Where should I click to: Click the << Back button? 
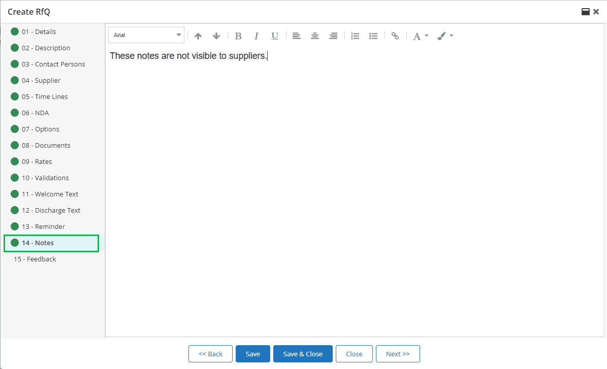(x=210, y=354)
